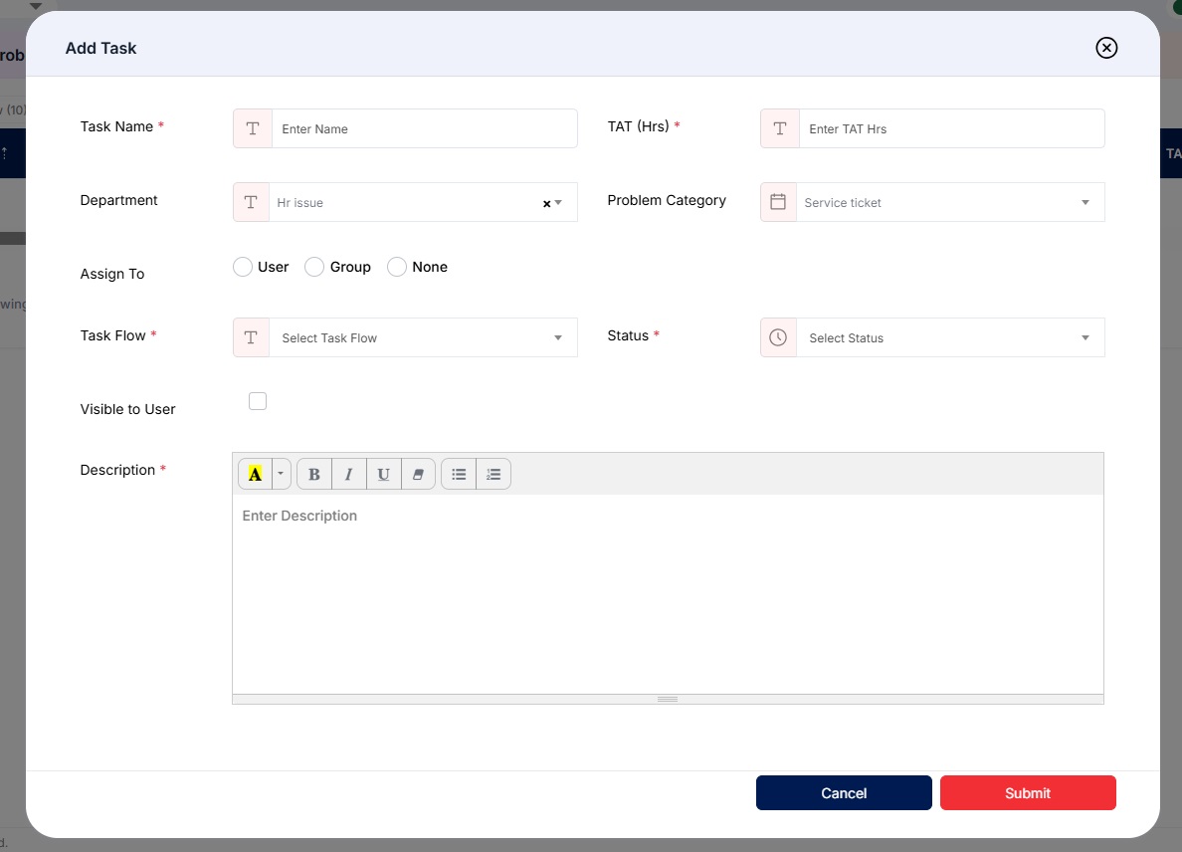Select the User radio option
The width and height of the screenshot is (1182, 852).
[x=243, y=267]
